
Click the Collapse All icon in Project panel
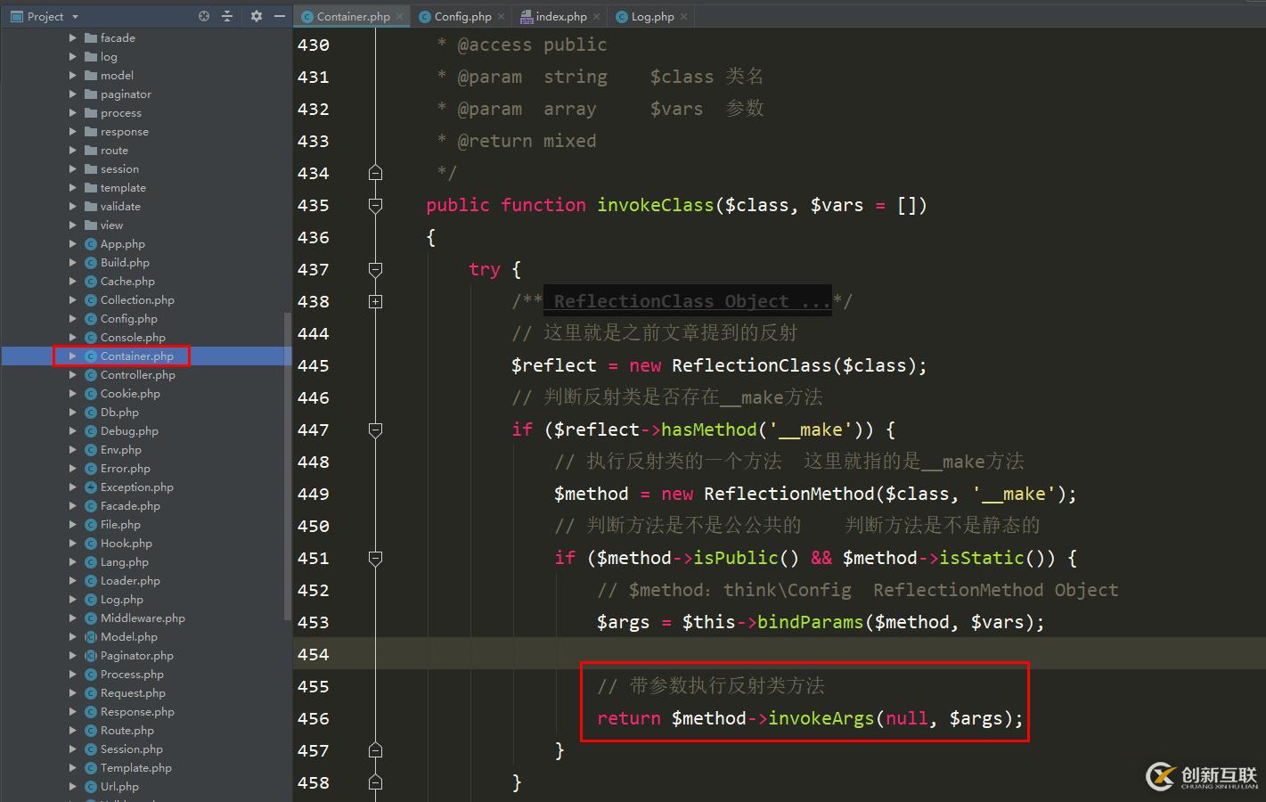coord(227,16)
